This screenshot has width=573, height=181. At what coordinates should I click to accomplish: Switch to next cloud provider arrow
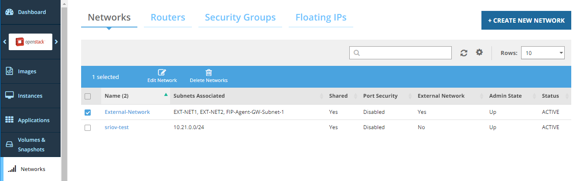(x=56, y=42)
